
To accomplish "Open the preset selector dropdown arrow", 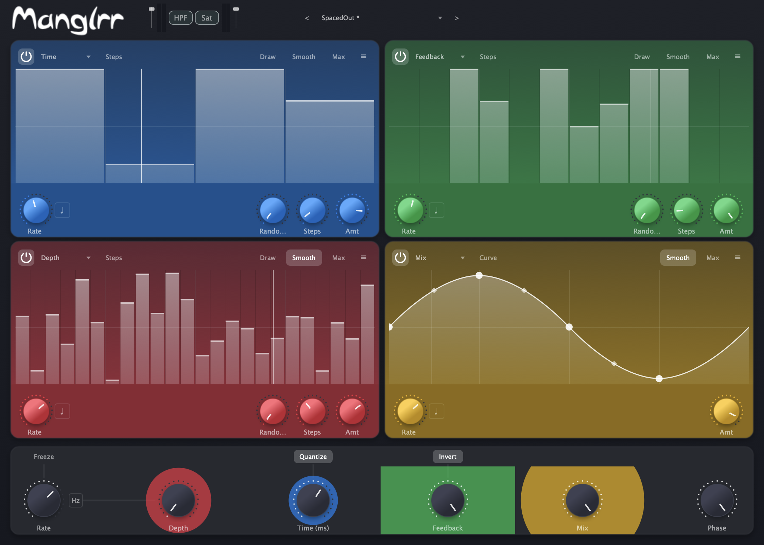I will pyautogui.click(x=440, y=18).
